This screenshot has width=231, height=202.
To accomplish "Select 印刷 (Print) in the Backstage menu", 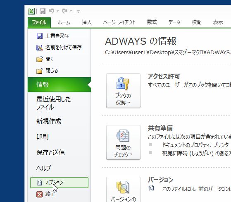I will click(x=43, y=137).
